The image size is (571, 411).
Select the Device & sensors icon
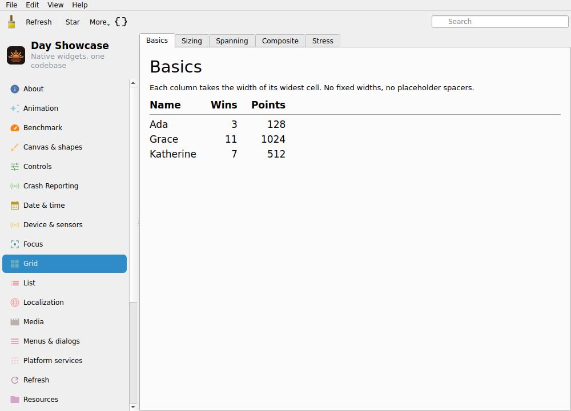[x=15, y=224]
